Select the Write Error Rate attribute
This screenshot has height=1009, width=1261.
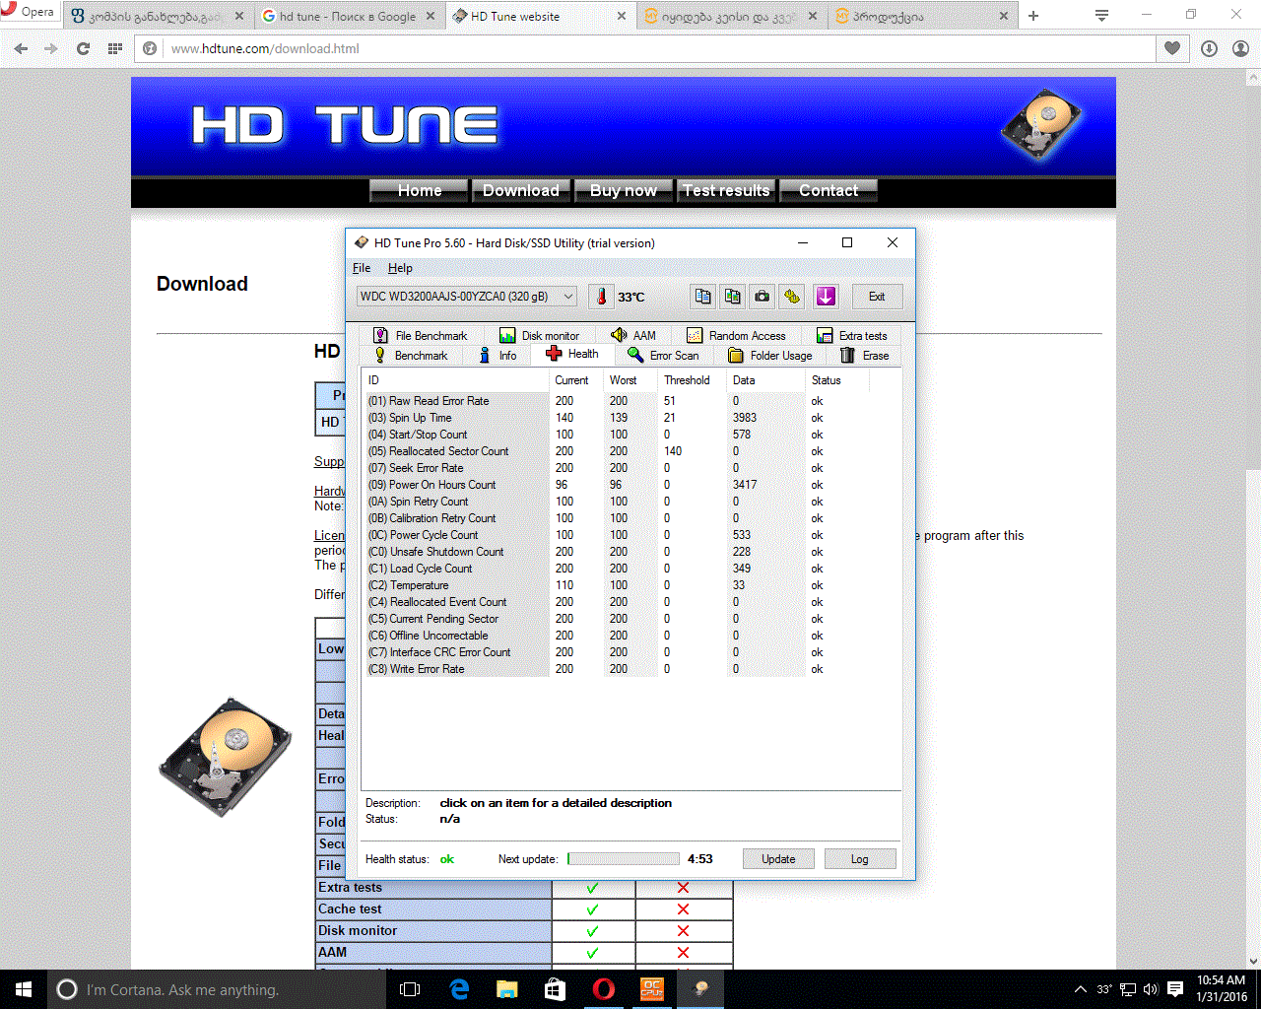point(616,669)
